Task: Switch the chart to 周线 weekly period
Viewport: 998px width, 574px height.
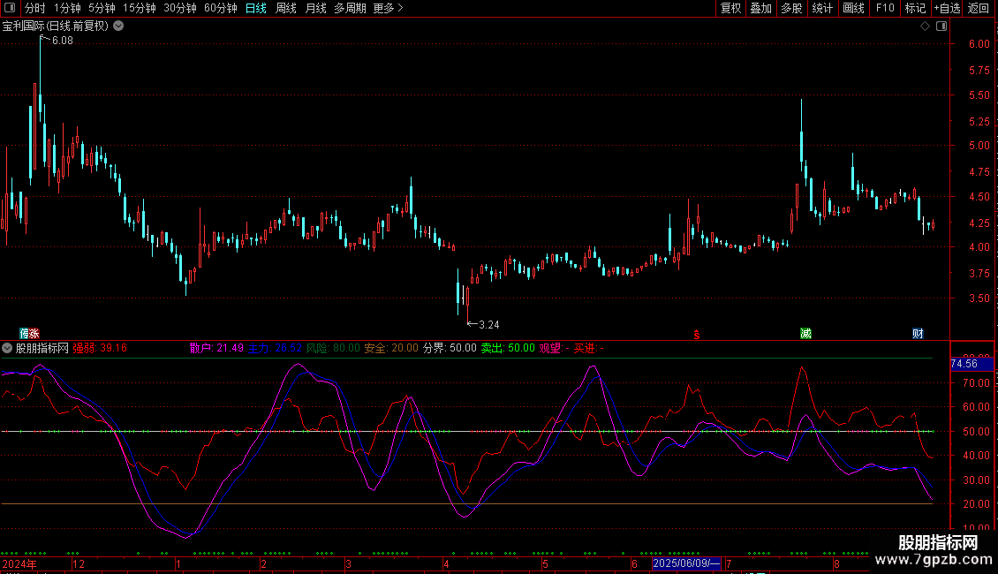Action: (285, 9)
